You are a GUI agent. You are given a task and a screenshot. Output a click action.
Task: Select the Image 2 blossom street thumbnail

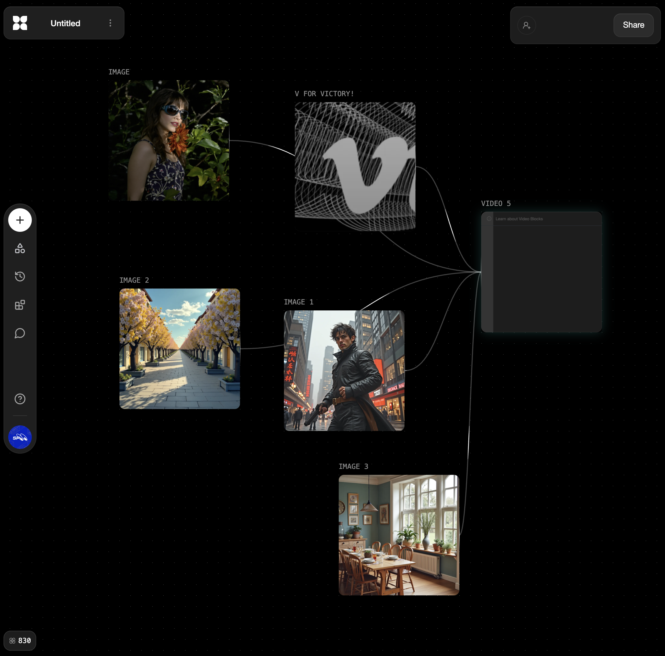(x=179, y=349)
